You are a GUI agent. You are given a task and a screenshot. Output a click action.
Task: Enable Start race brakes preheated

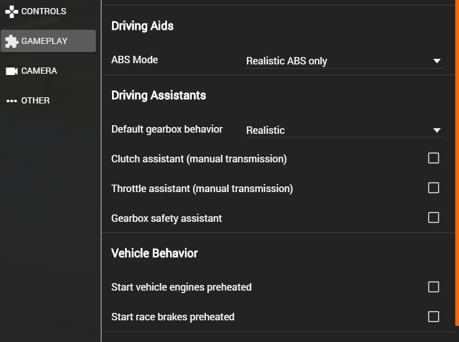click(x=433, y=317)
